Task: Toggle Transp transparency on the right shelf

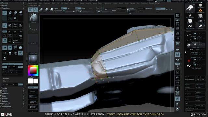Action: point(177,99)
